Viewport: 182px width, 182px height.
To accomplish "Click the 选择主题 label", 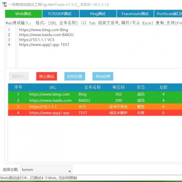I will pos(11,170).
